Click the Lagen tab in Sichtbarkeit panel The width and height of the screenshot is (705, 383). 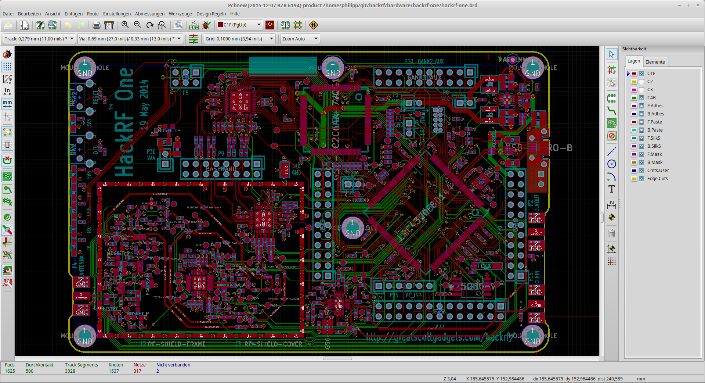click(x=634, y=61)
